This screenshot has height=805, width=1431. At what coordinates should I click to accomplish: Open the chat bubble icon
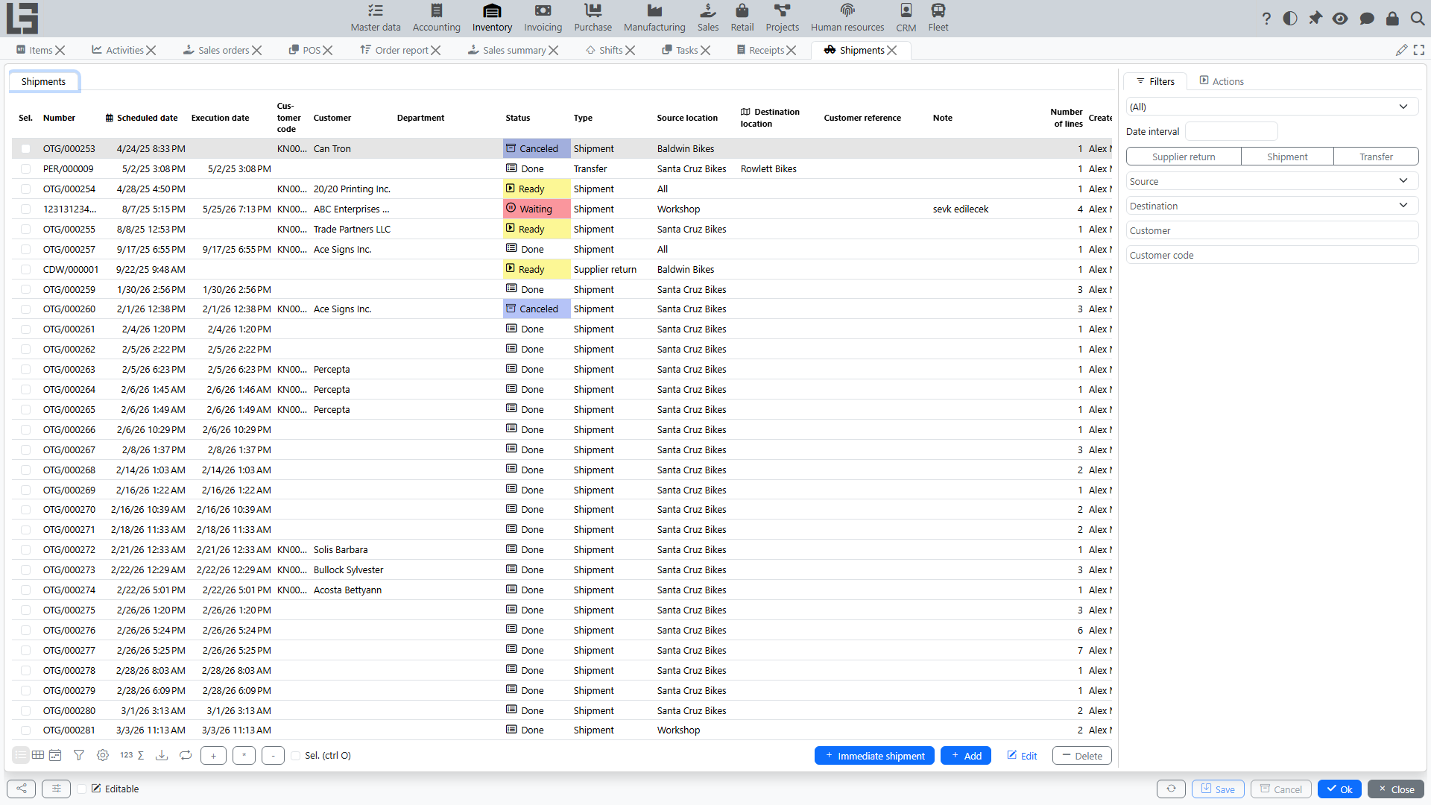point(1367,19)
